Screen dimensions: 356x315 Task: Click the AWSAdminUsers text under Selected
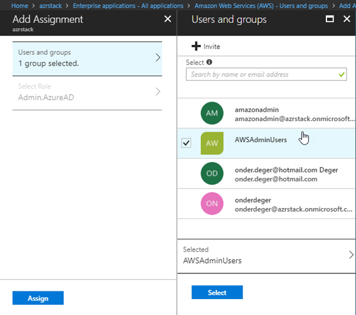click(212, 261)
